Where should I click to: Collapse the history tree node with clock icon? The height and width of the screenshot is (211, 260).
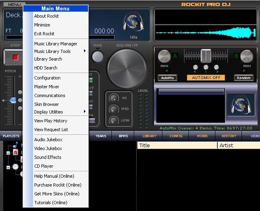click(8, 167)
